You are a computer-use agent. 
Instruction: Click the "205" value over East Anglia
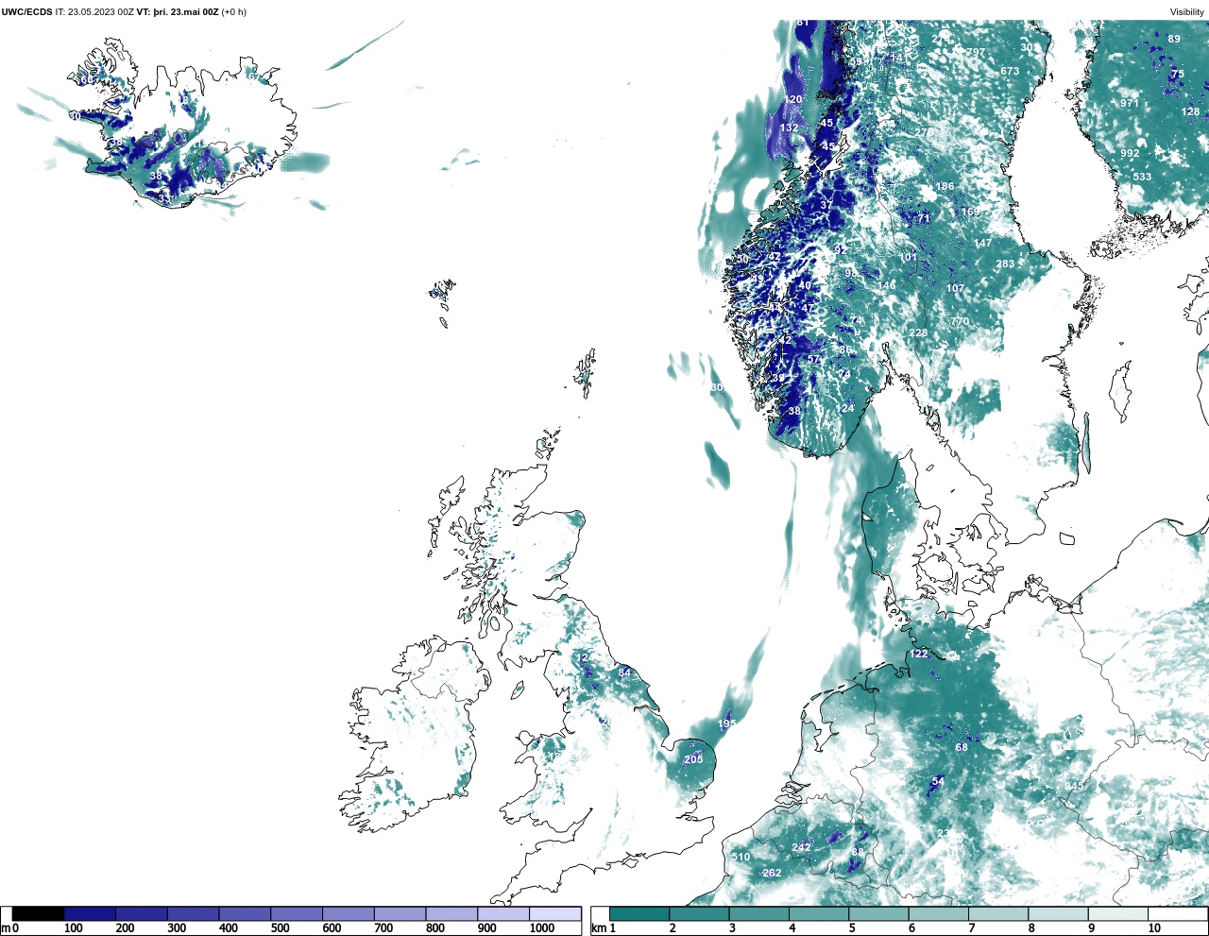pyautogui.click(x=693, y=760)
